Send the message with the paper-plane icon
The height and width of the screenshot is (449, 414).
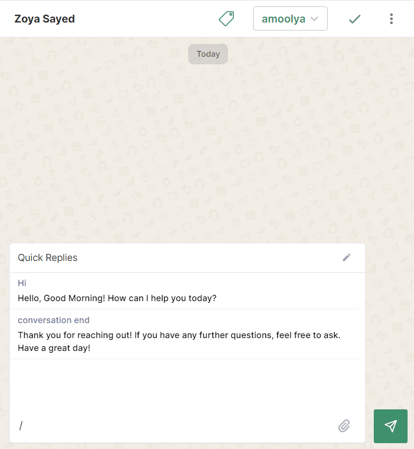click(390, 426)
